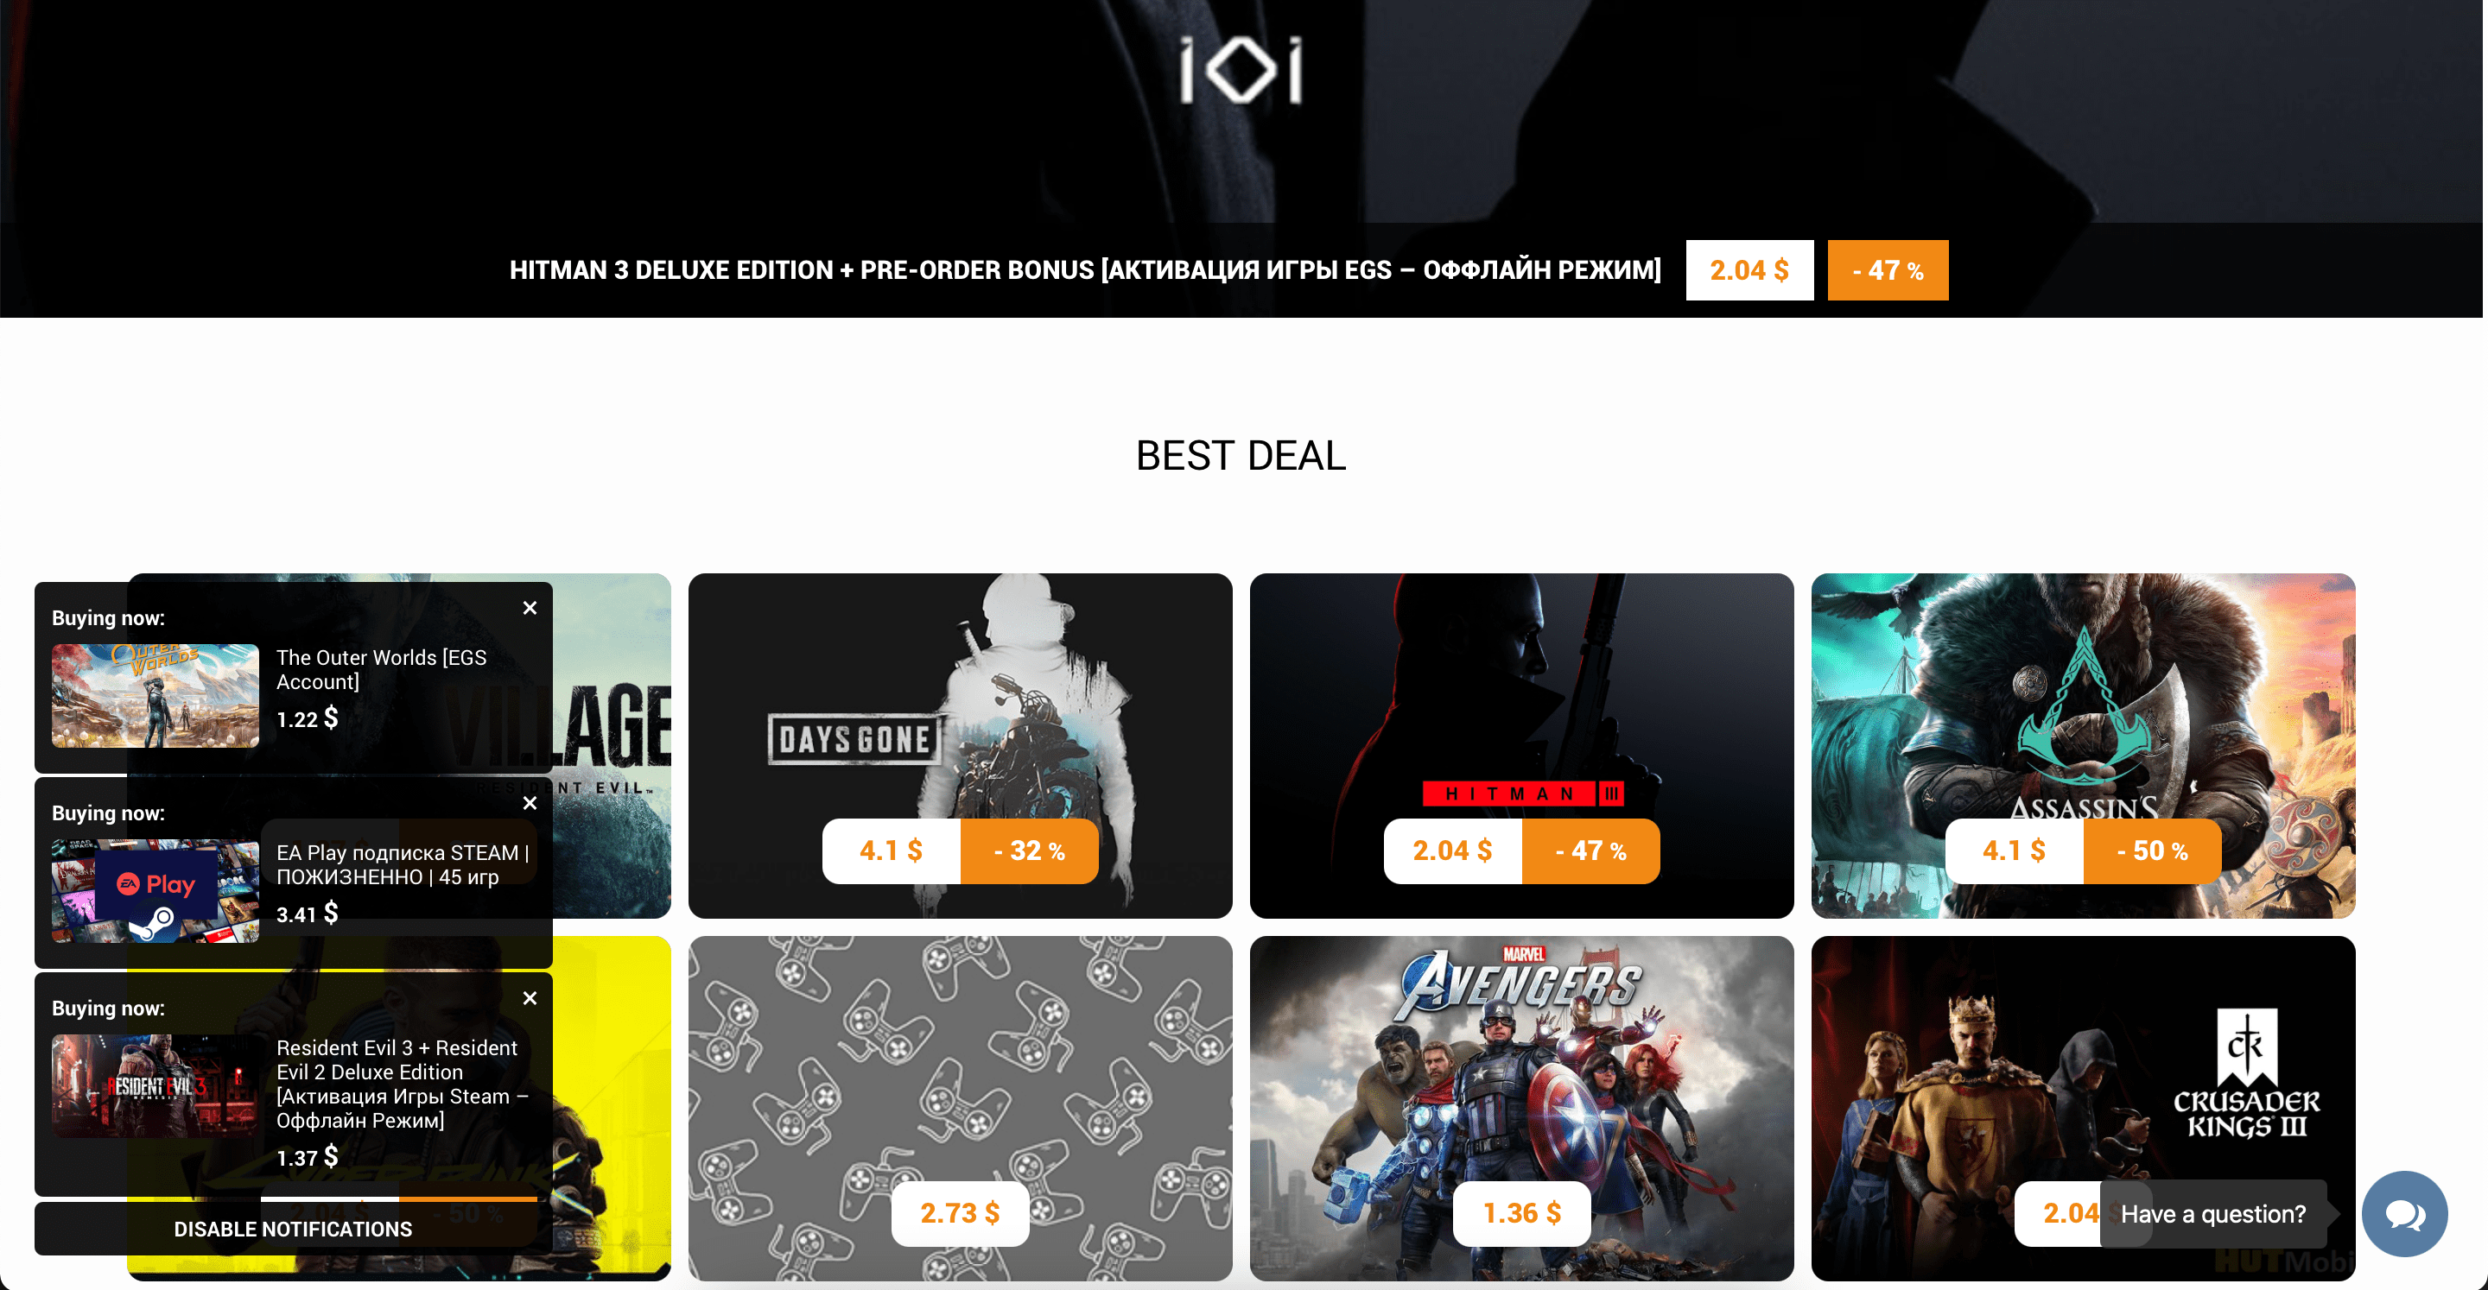Viewport: 2488px width, 1290px height.
Task: Click The Outer Worlds thumbnail image
Action: click(155, 695)
